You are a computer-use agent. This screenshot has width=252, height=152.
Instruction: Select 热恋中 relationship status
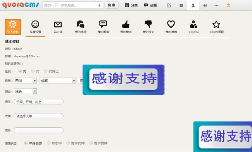(x=48, y=143)
